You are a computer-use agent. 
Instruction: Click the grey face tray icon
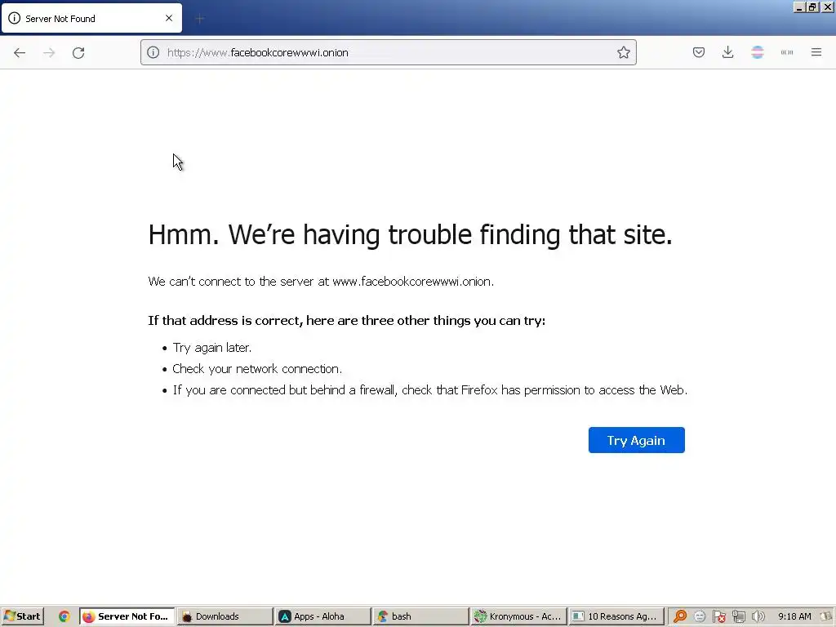[700, 616]
